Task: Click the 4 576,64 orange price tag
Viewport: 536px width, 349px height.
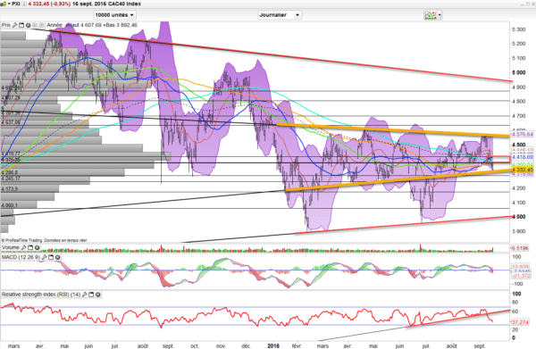Action: click(x=523, y=134)
